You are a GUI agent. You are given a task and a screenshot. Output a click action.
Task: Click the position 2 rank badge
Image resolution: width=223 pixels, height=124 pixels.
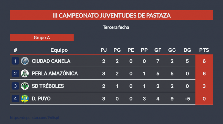click(x=15, y=74)
